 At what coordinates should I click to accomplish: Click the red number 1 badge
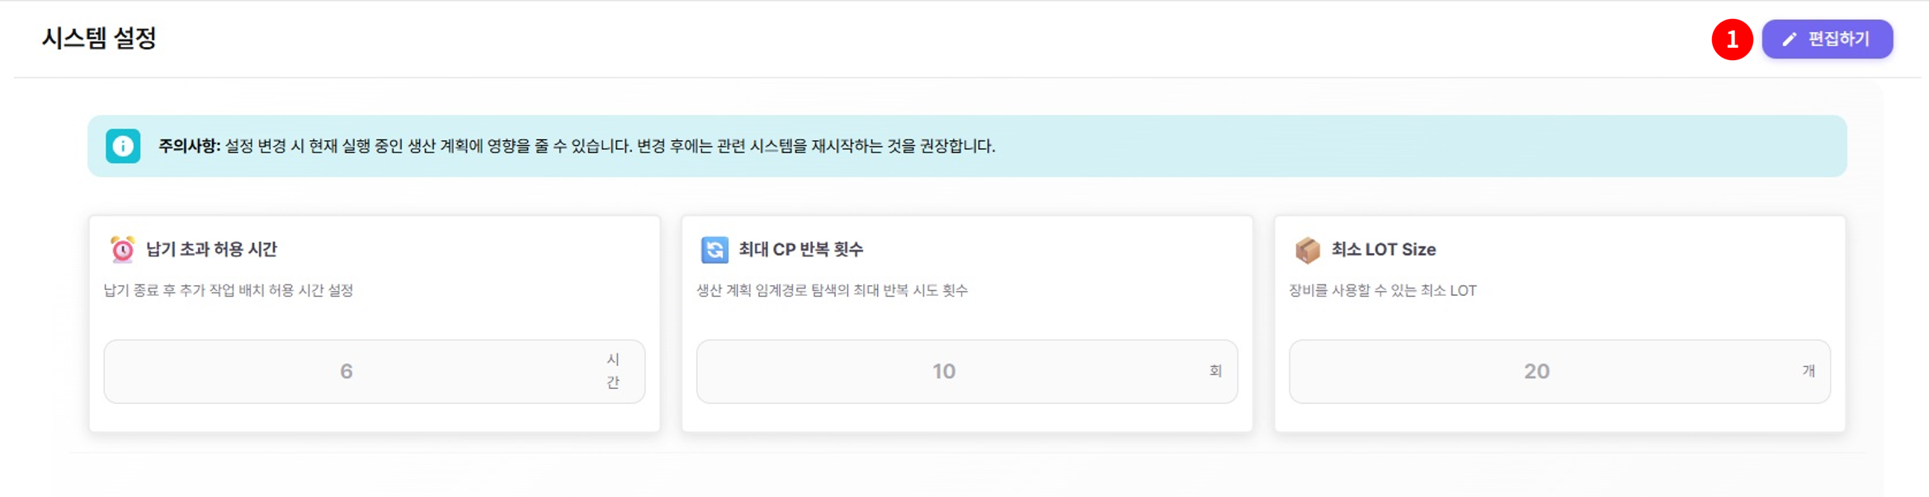[x=1732, y=40]
